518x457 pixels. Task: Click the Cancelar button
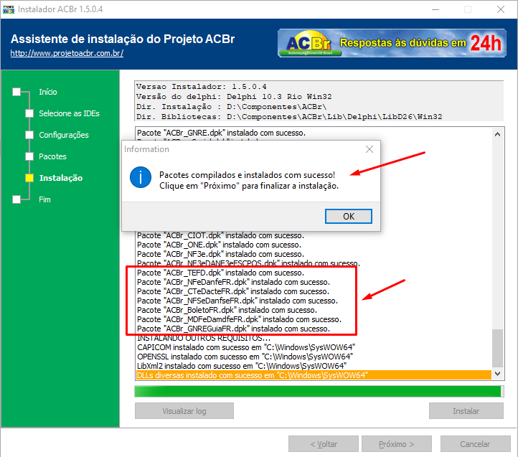tap(475, 444)
